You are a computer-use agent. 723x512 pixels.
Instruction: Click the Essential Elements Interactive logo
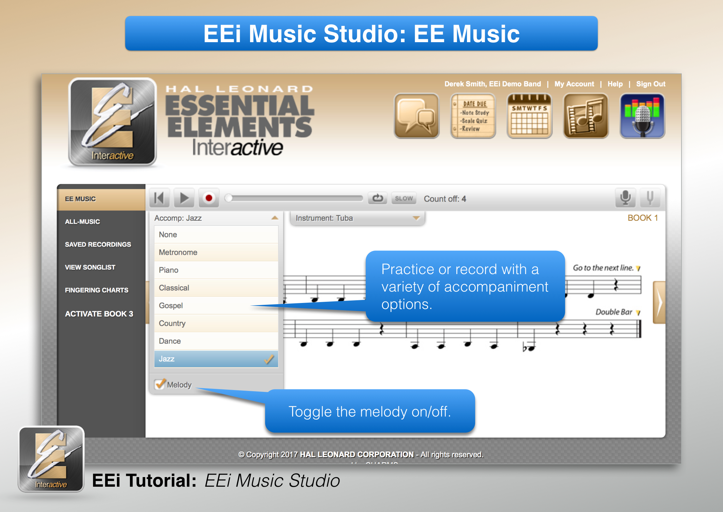(113, 122)
